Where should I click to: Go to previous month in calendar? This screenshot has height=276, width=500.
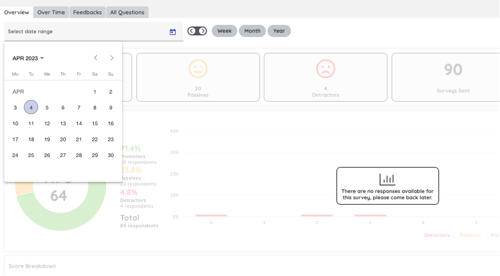(x=96, y=58)
